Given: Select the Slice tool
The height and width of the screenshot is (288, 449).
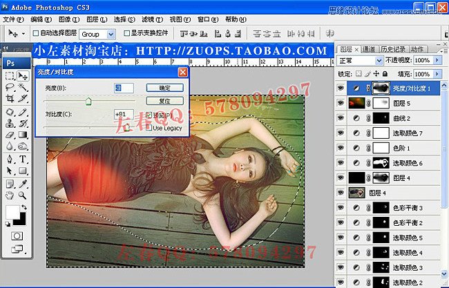Looking at the screenshot, I should point(23,99).
